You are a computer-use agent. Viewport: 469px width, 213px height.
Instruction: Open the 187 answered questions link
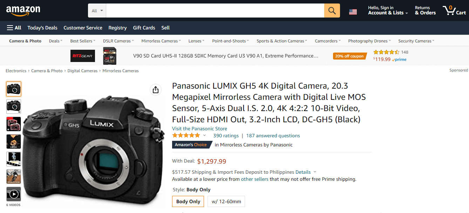273,136
